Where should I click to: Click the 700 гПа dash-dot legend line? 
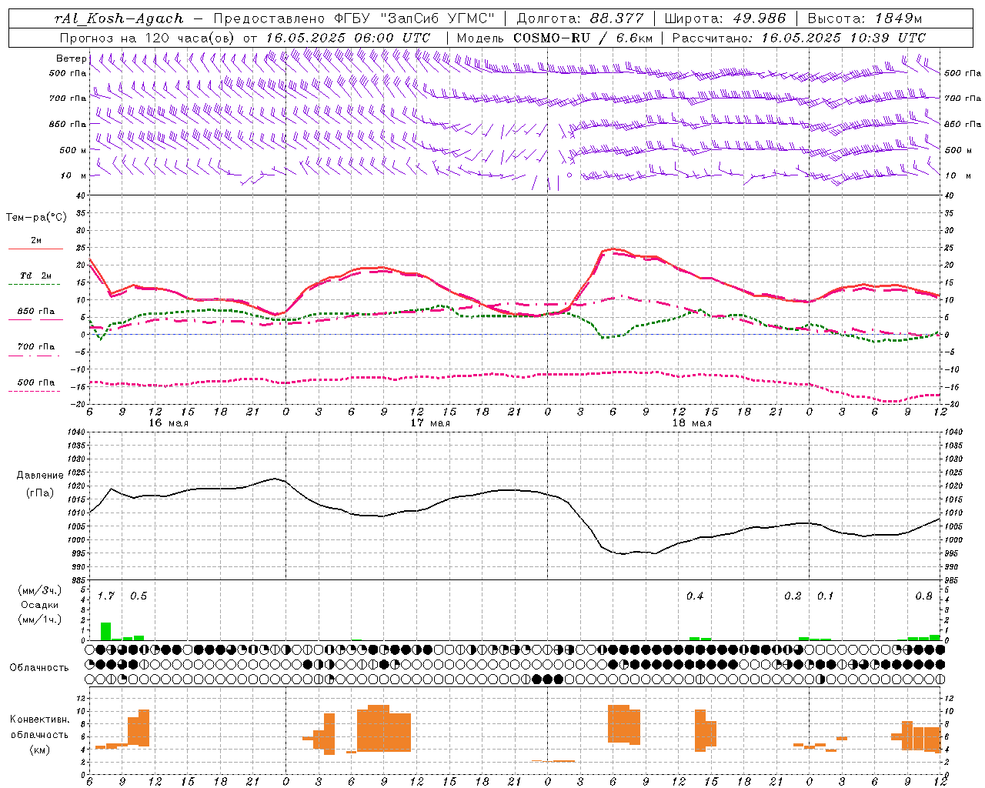click(35, 356)
